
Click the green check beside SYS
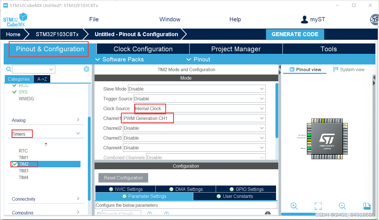pos(15,92)
